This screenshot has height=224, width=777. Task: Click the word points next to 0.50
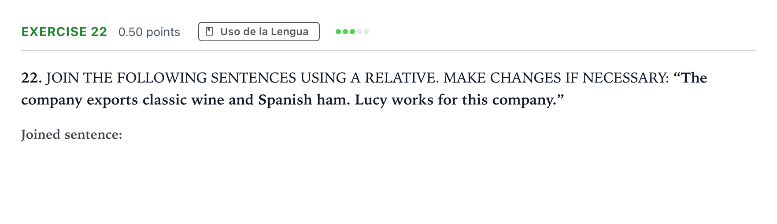point(163,33)
